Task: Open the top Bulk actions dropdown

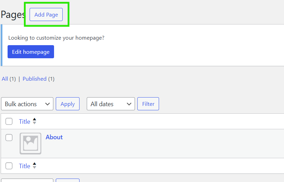Action: pos(27,104)
